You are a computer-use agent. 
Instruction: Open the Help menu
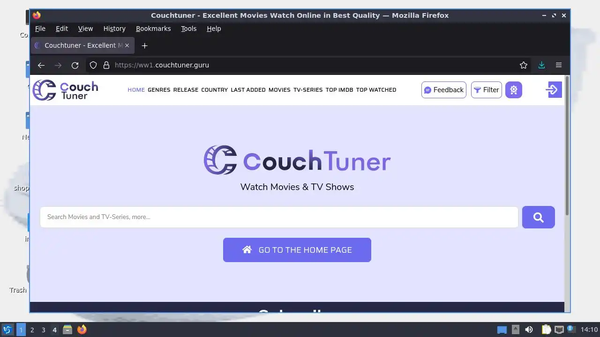click(x=214, y=29)
